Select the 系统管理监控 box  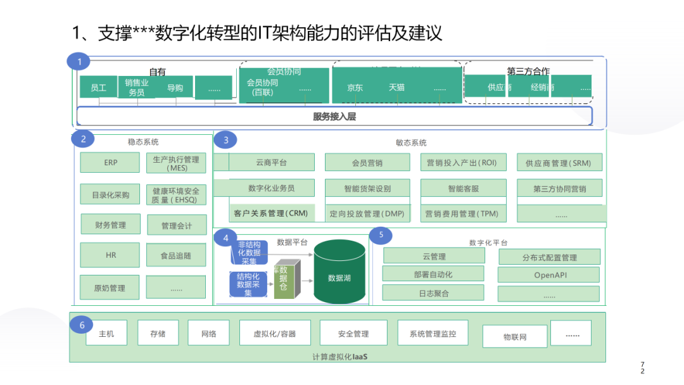[433, 333]
